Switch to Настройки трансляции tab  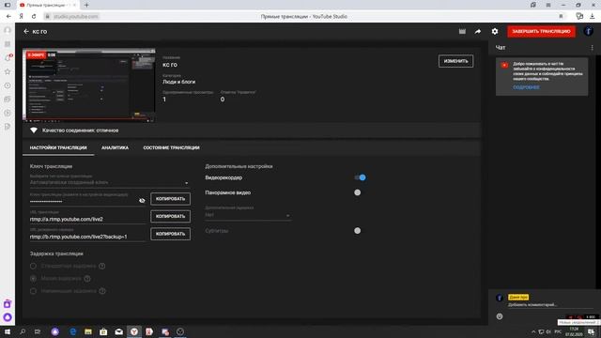pyautogui.click(x=58, y=147)
